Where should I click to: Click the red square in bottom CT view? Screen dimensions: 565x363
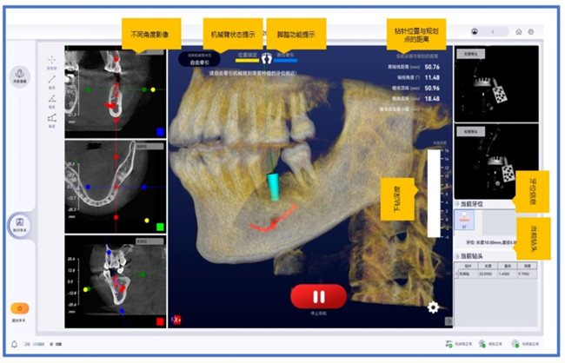[x=160, y=321]
